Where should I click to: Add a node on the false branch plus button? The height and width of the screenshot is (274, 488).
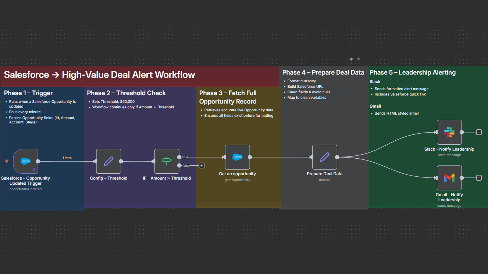[x=202, y=165]
